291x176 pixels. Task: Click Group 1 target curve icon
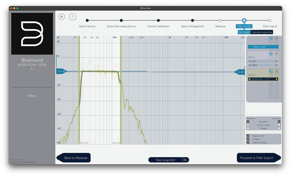[x=271, y=54]
